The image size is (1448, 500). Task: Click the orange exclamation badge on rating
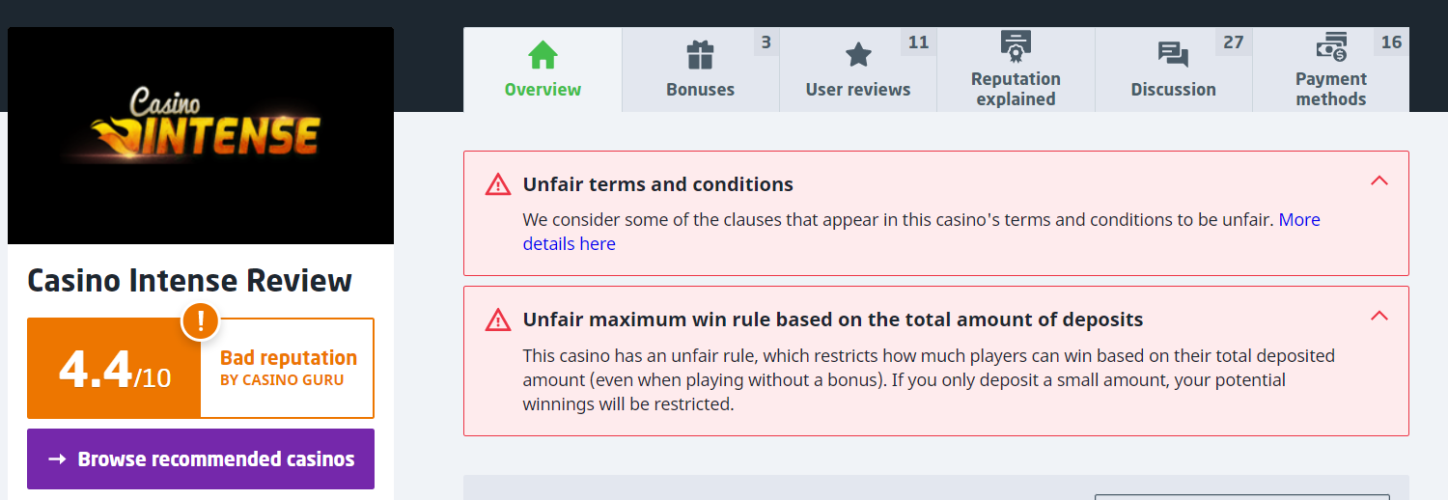tap(201, 320)
